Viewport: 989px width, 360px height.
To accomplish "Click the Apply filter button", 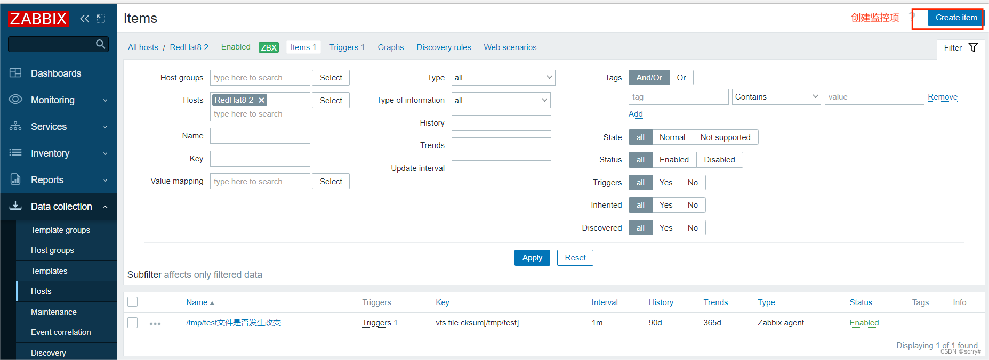I will [532, 258].
